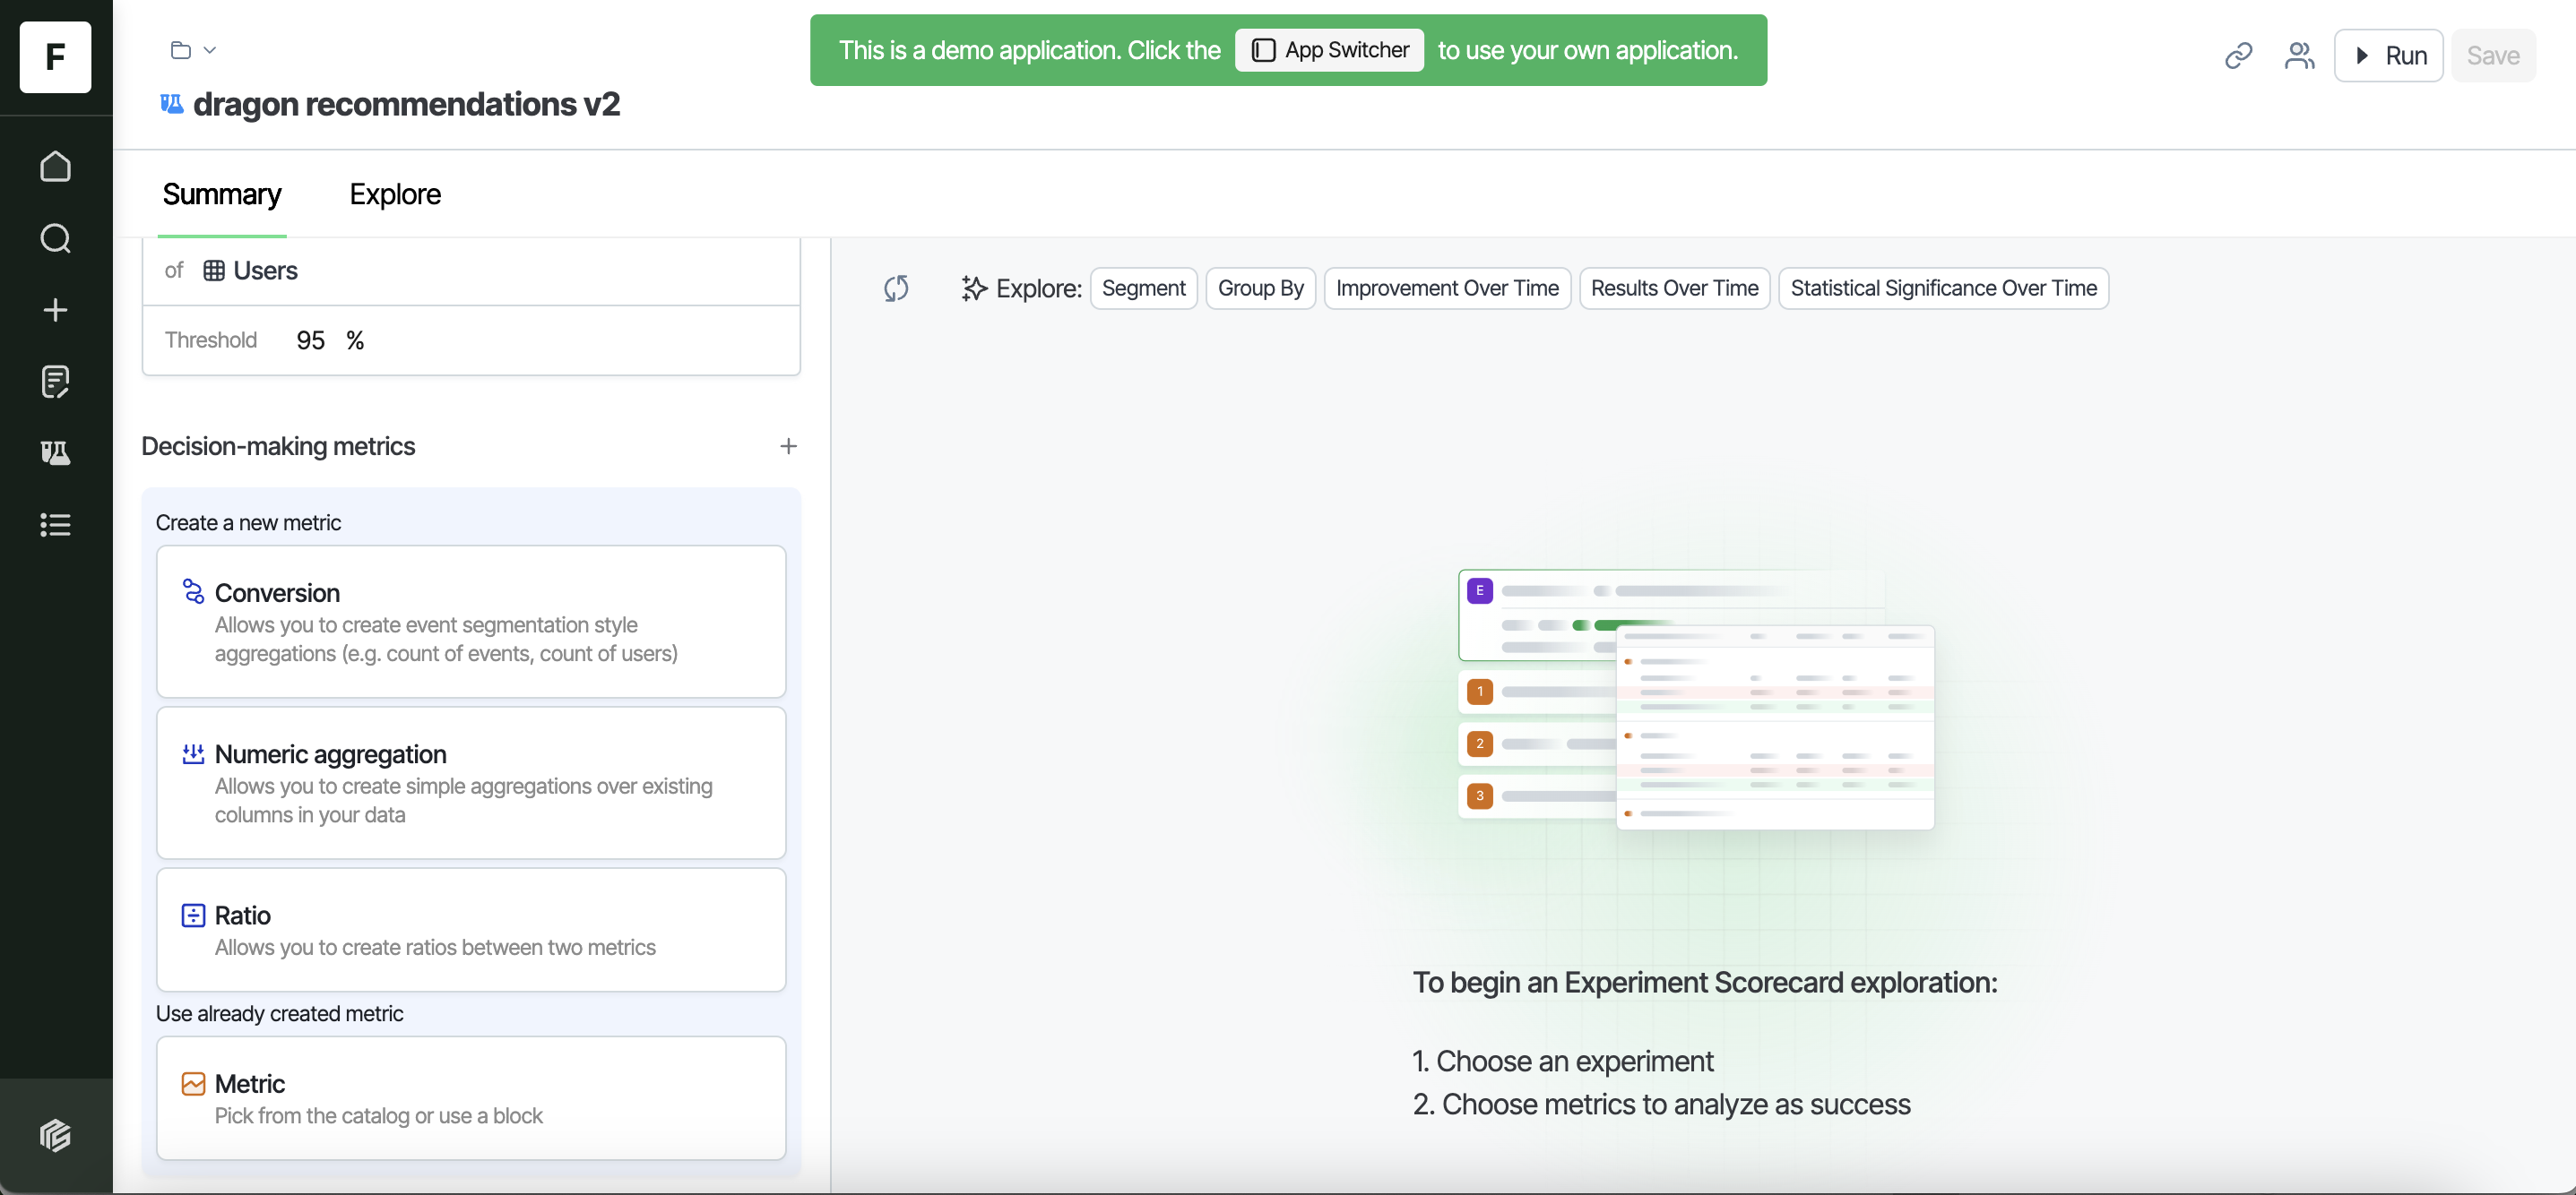Add a decision-making metric with plus
2576x1195 pixels.
788,445
